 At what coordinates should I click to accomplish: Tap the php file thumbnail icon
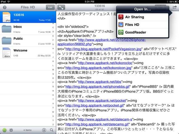click(6, 17)
